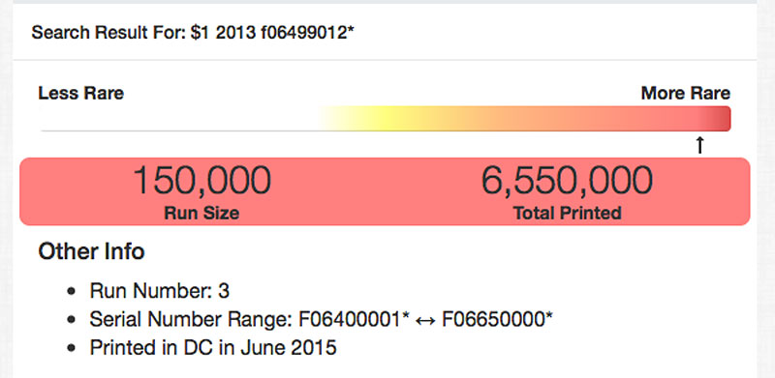775x378 pixels.
Task: Click the 'More Rare' label
Action: click(x=685, y=93)
